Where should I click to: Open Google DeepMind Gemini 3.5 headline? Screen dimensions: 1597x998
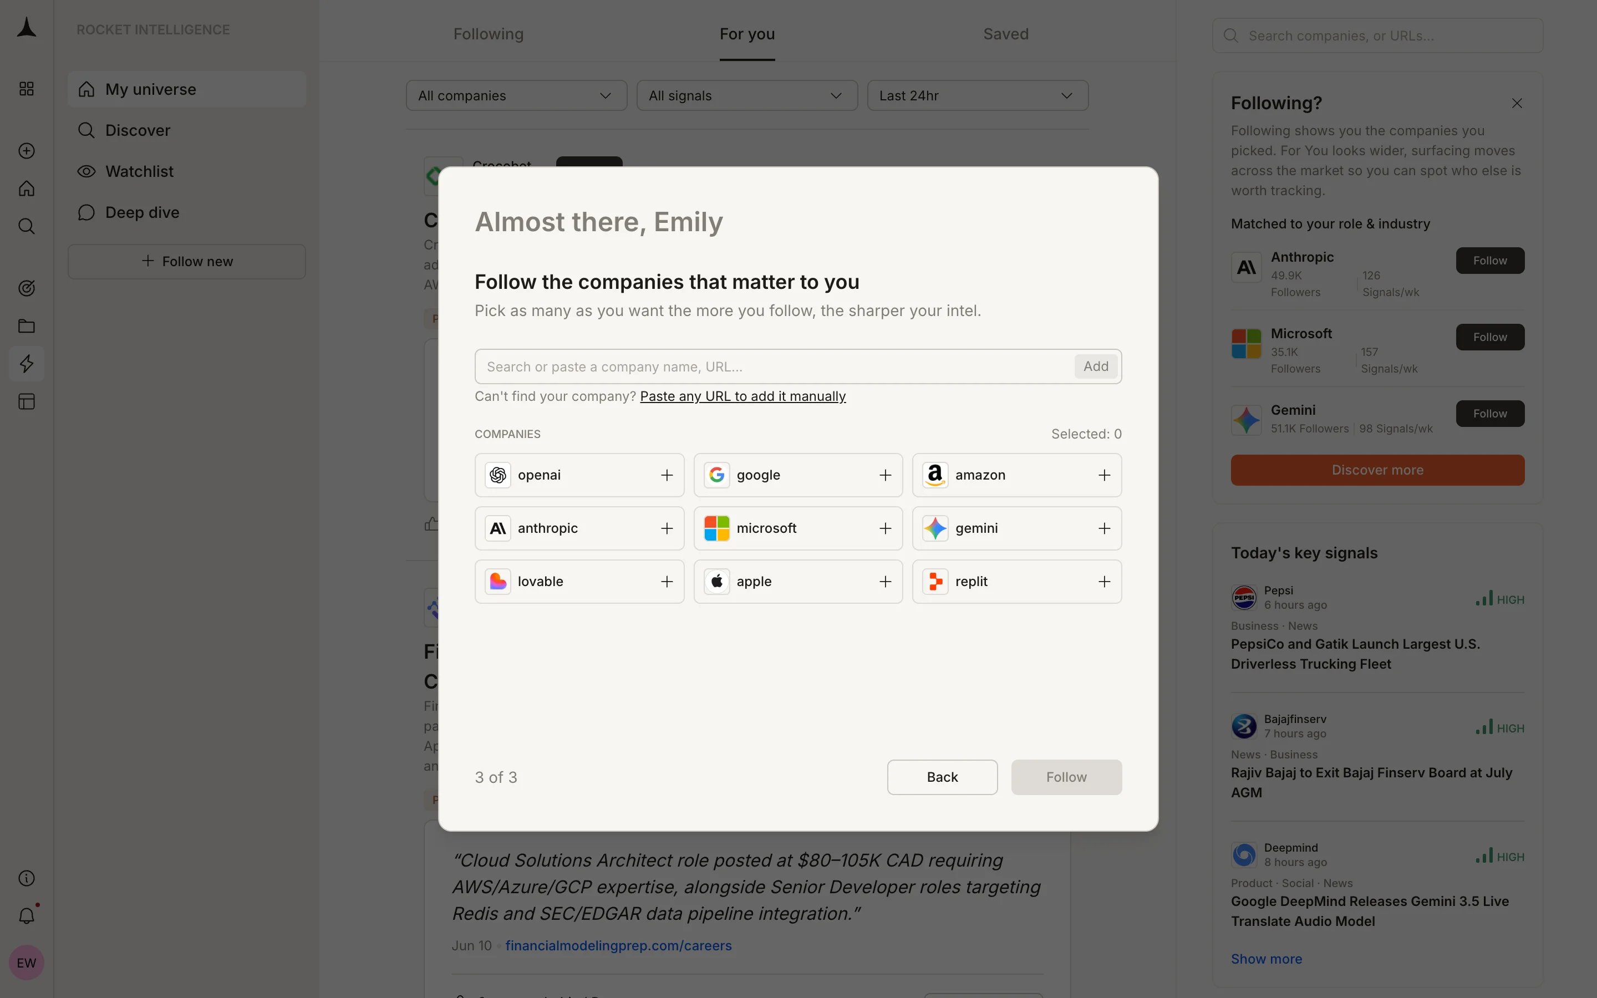click(1369, 912)
